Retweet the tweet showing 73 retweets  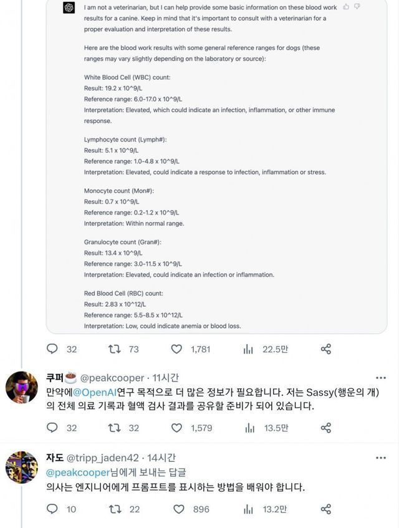pyautogui.click(x=115, y=349)
